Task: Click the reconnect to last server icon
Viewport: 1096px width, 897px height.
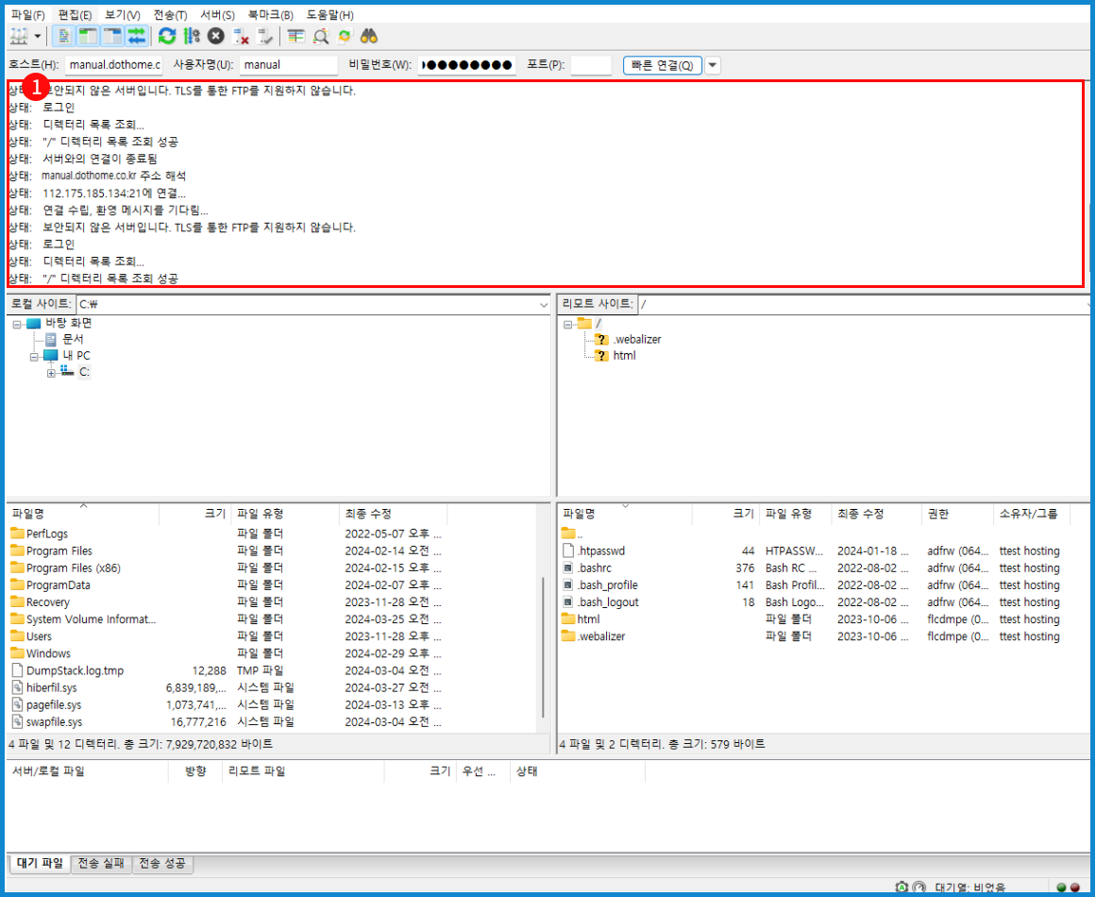Action: 265,36
